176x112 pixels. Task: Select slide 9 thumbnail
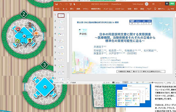(x=61, y=66)
